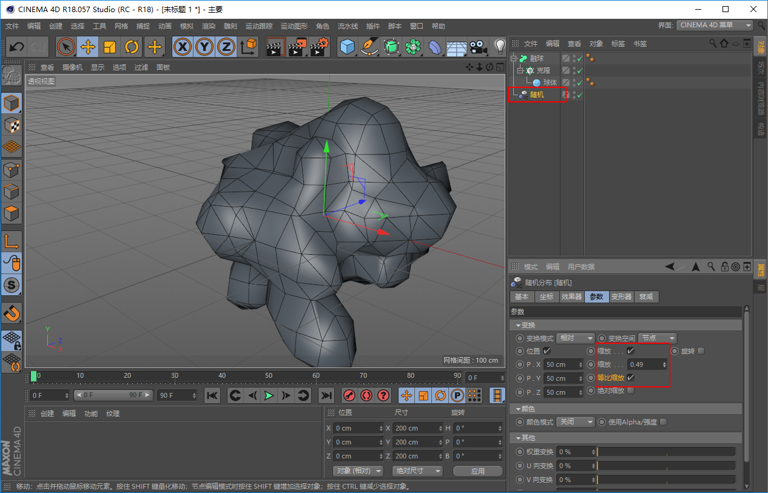This screenshot has width=768, height=493.
Task: Toggle the 融球 object enable checkmark
Action: [x=580, y=58]
